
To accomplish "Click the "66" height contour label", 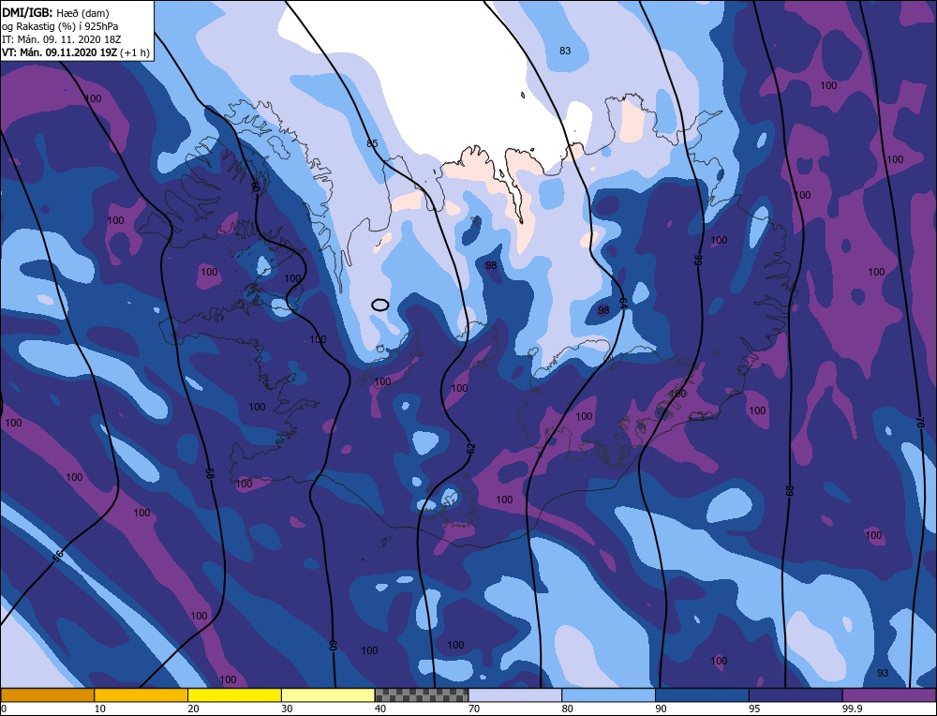I will 698,260.
